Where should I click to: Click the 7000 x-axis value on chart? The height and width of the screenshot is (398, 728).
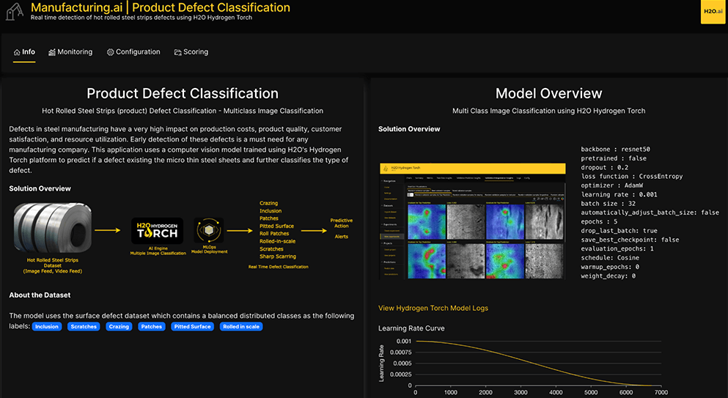click(x=661, y=392)
